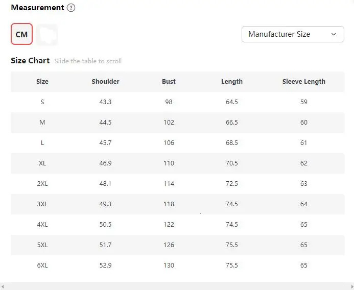354x290 pixels.
Task: Click the Shoulder column header
Action: coord(105,82)
